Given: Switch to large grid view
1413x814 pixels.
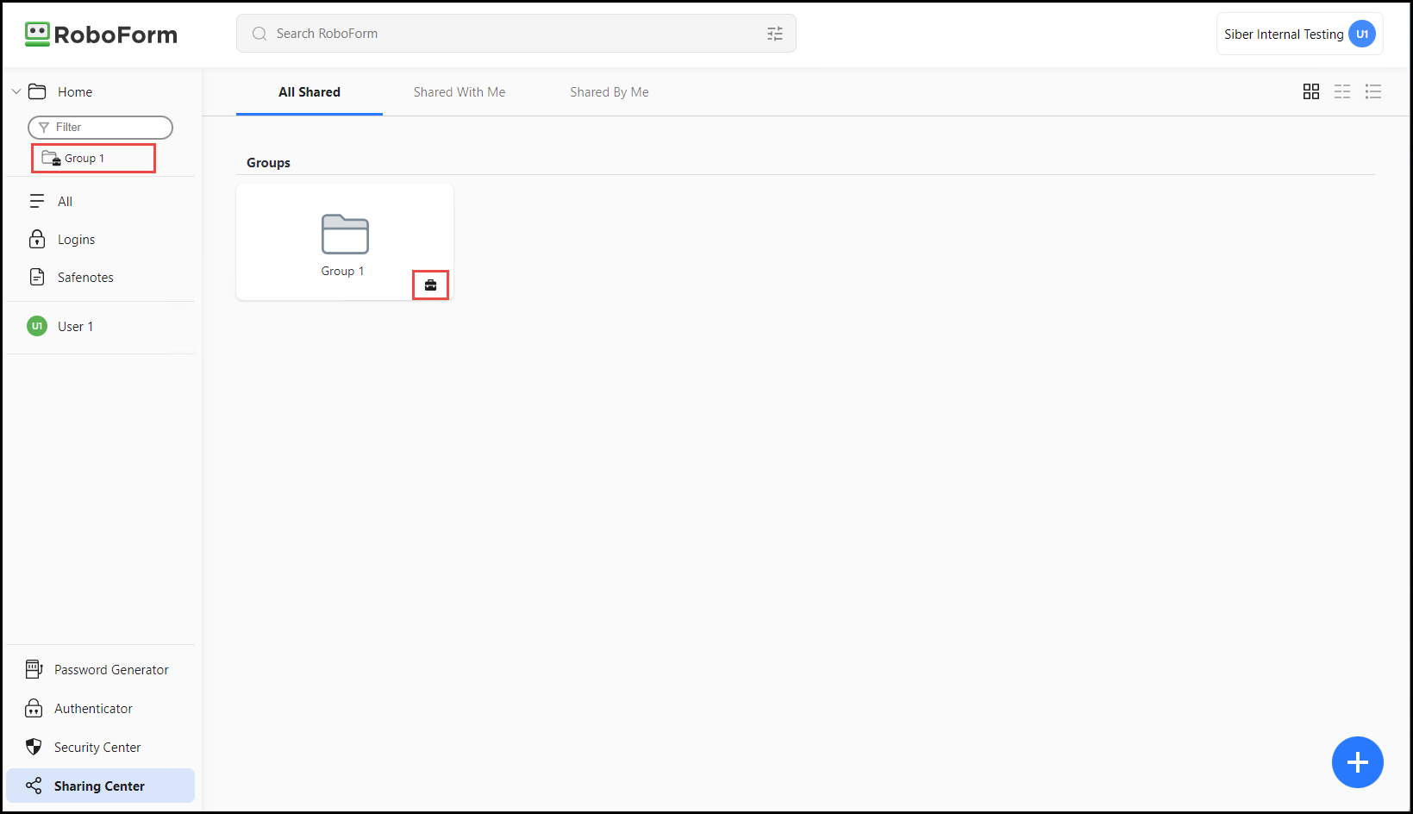Looking at the screenshot, I should (x=1310, y=91).
